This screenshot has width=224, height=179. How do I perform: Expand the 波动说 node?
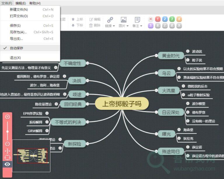coord(188,51)
